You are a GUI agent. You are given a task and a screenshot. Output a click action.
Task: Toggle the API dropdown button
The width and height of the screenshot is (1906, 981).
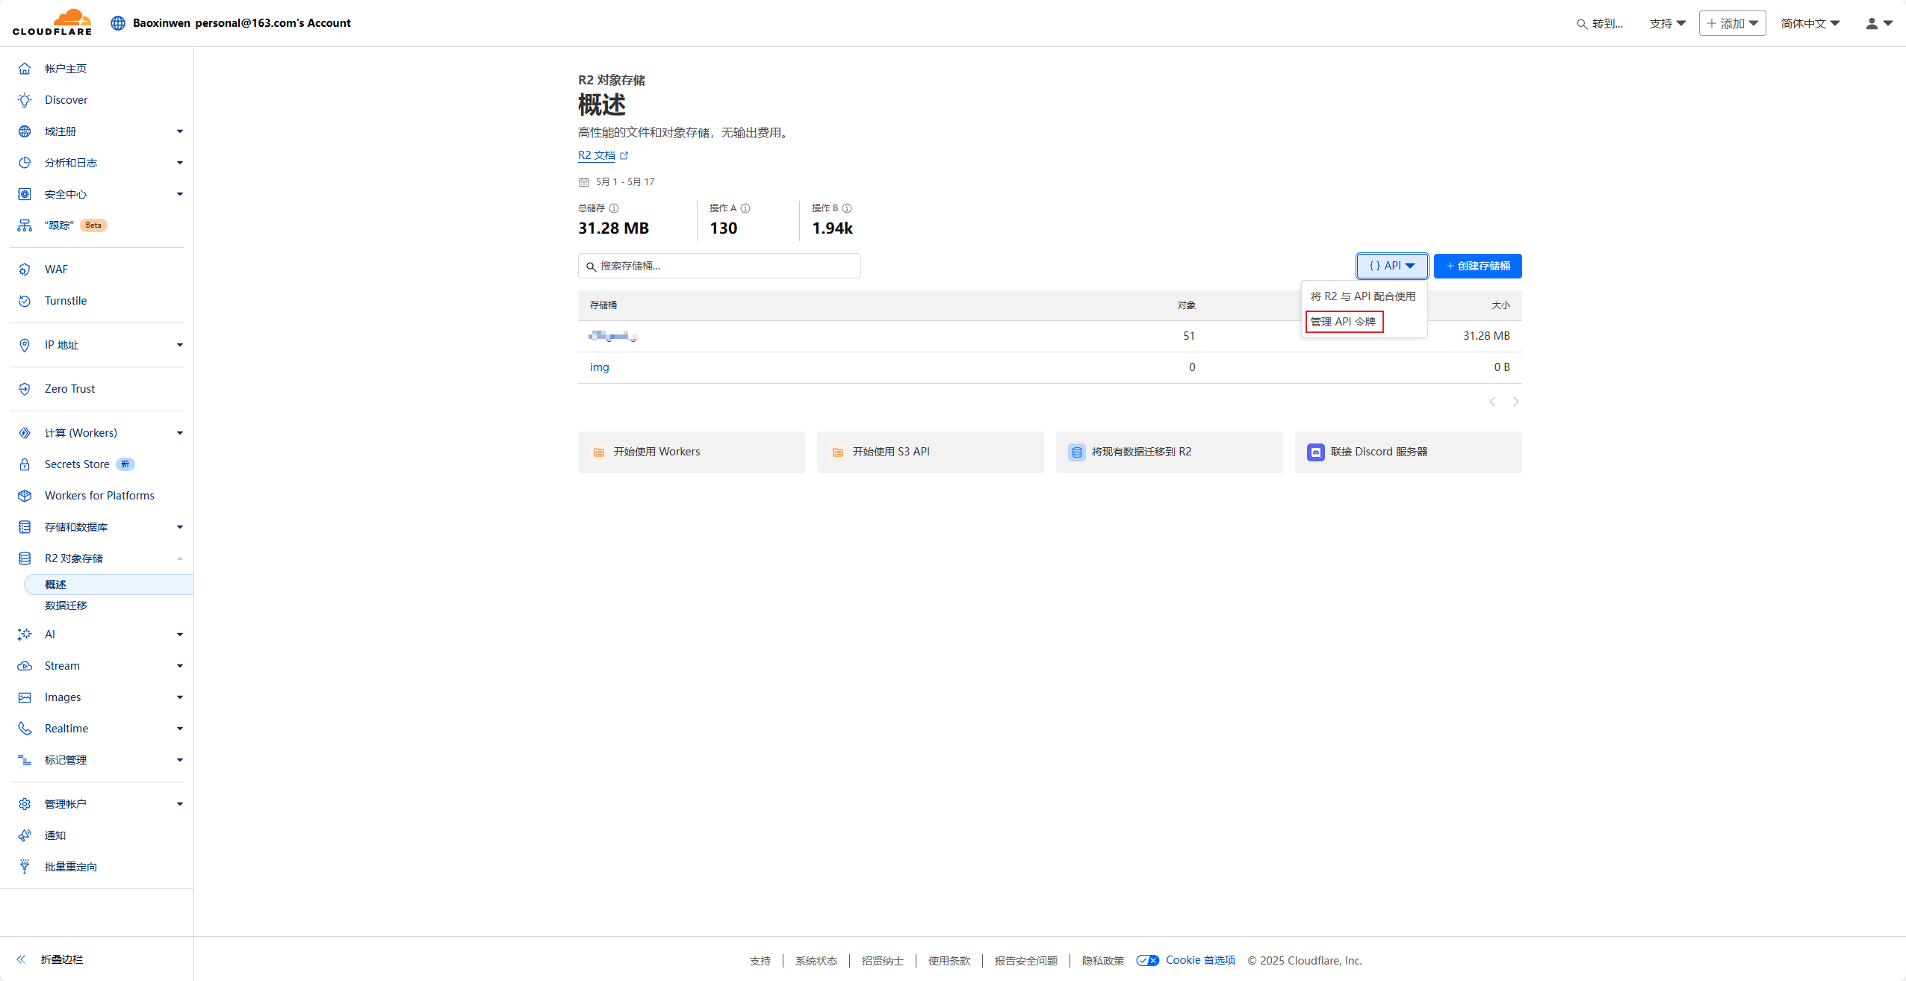click(1392, 266)
